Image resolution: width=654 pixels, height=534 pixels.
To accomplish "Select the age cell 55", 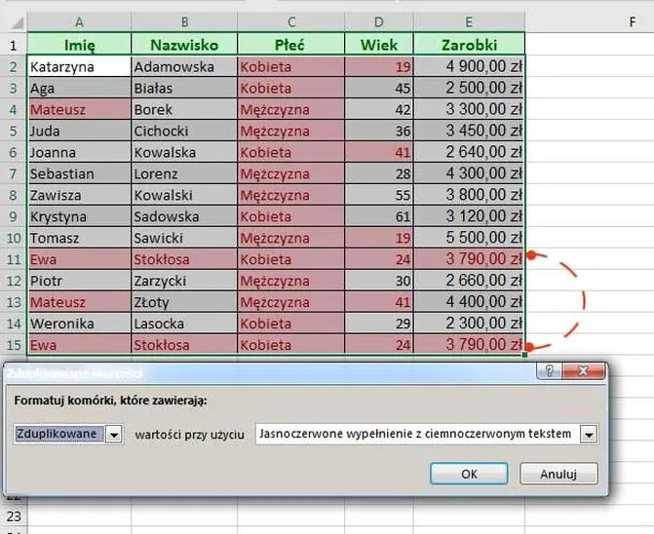I will tap(379, 195).
